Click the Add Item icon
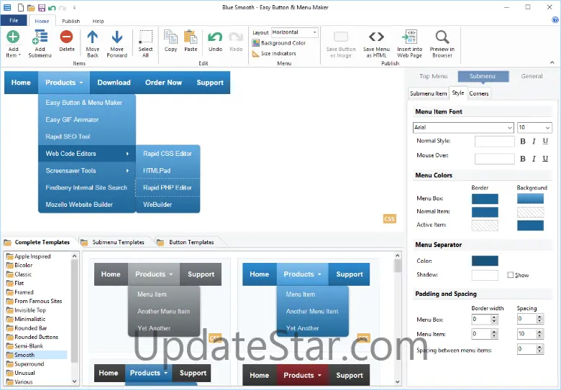The width and height of the screenshot is (561, 390). [13, 37]
